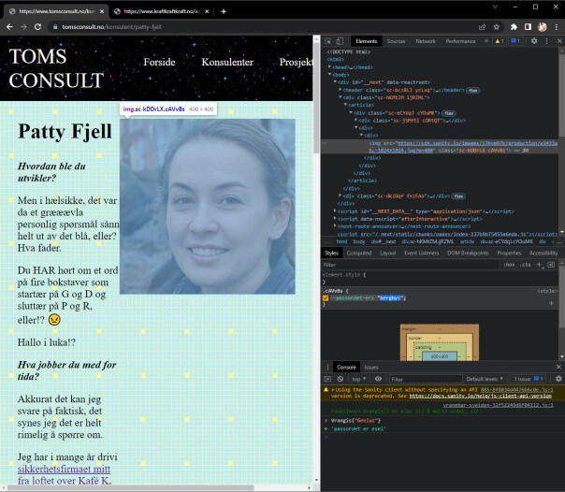The image size is (565, 492).
Task: Open the DevTools customize menu
Action: [546, 41]
